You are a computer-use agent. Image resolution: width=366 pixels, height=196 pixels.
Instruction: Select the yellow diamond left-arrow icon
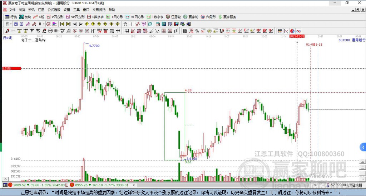(x=87, y=24)
